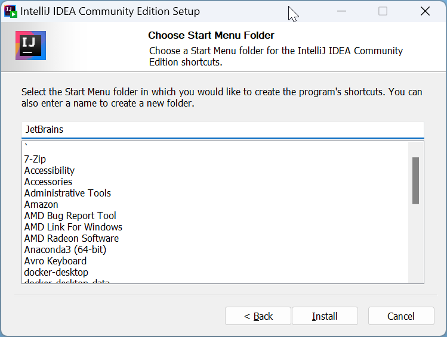Go to the previous step with Back
Image resolution: width=447 pixels, height=337 pixels.
point(258,316)
